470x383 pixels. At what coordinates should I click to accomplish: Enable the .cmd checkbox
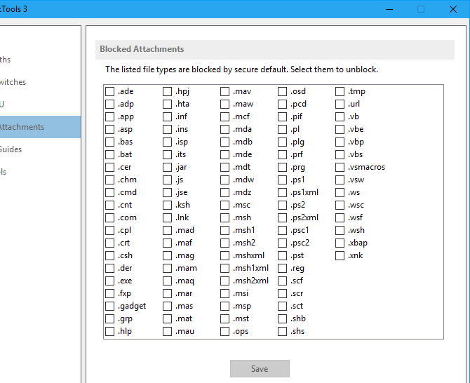(109, 192)
